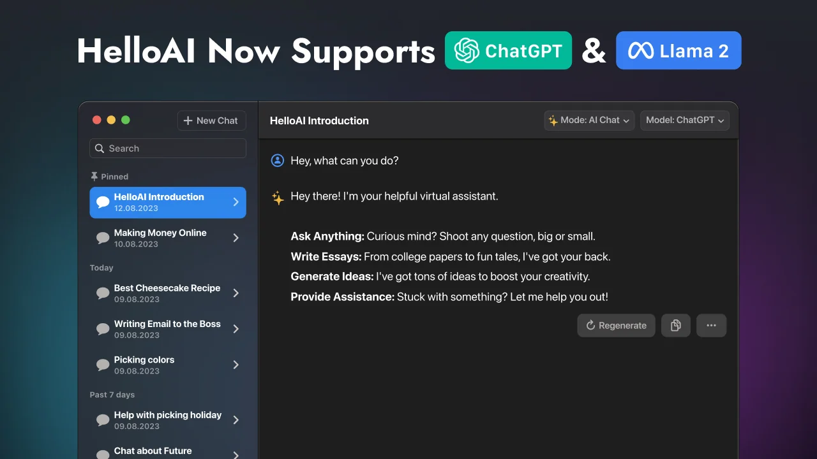Click the 'Ask Anything:' line in the reply
This screenshot has height=459, width=817.
(443, 237)
